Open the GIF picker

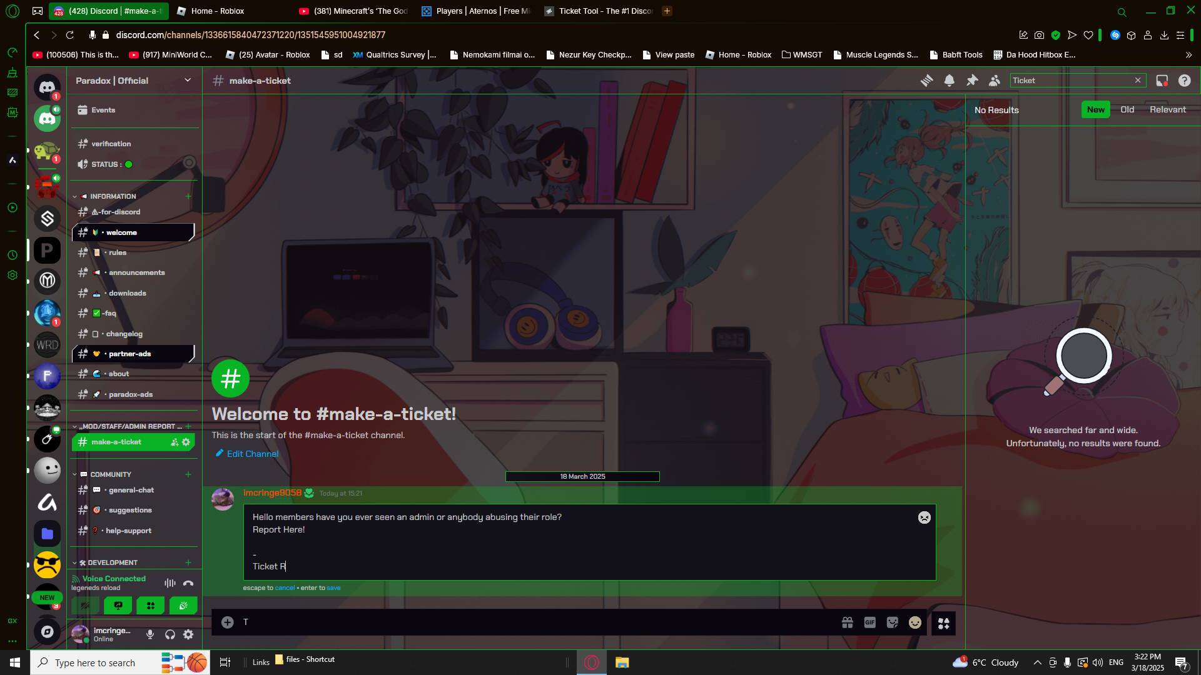869,622
